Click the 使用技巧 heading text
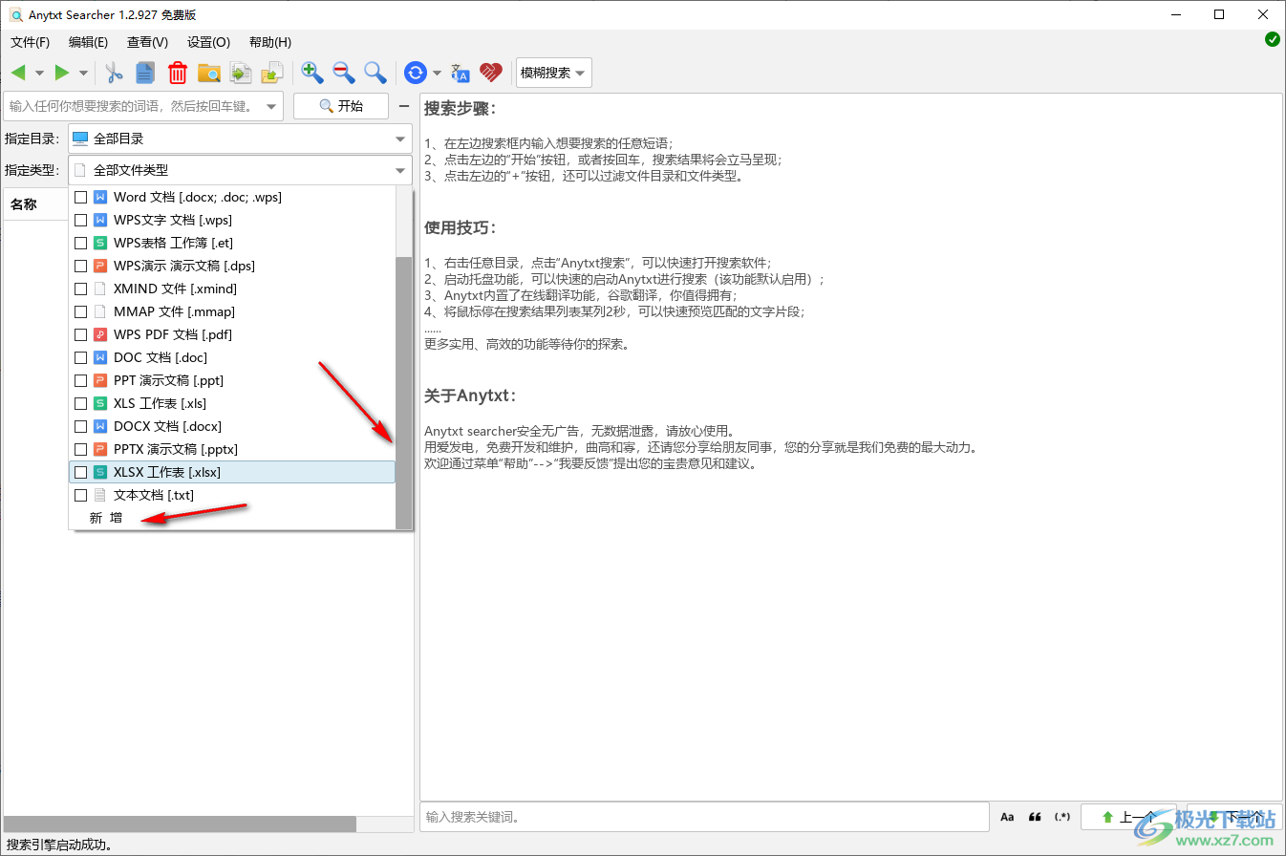 (461, 227)
